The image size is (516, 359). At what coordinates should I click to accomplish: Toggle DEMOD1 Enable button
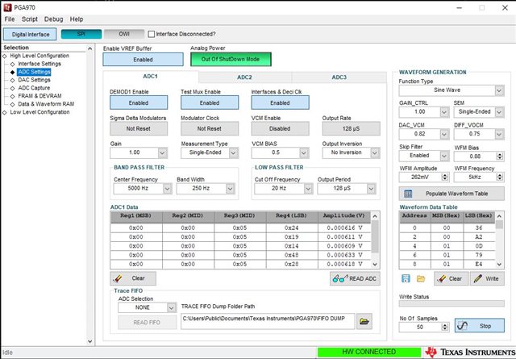point(139,102)
